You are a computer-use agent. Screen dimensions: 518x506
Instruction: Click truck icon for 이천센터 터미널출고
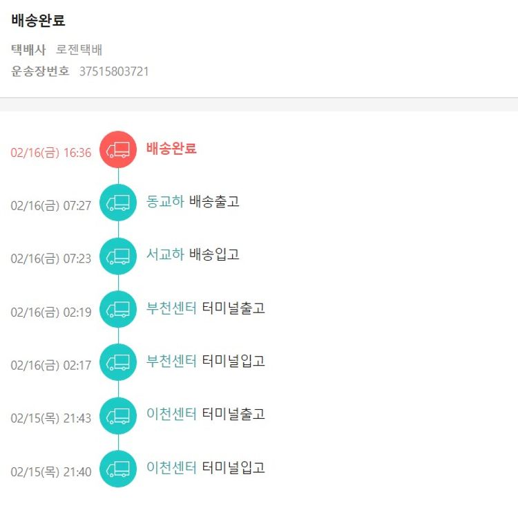coord(118,415)
